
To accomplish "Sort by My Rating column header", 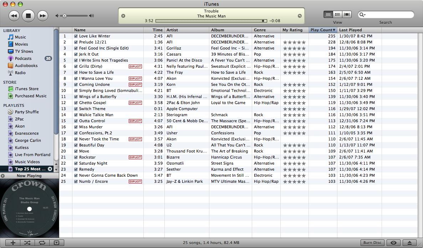I will (x=295, y=30).
